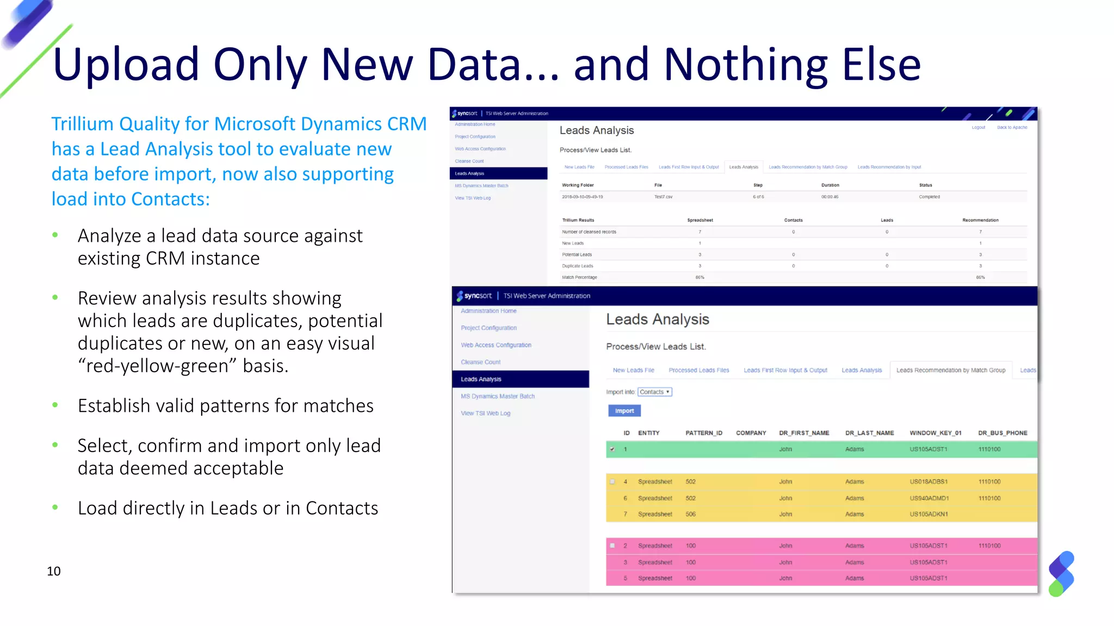
Task: Click Logout in the upper screenshot
Action: [979, 128]
